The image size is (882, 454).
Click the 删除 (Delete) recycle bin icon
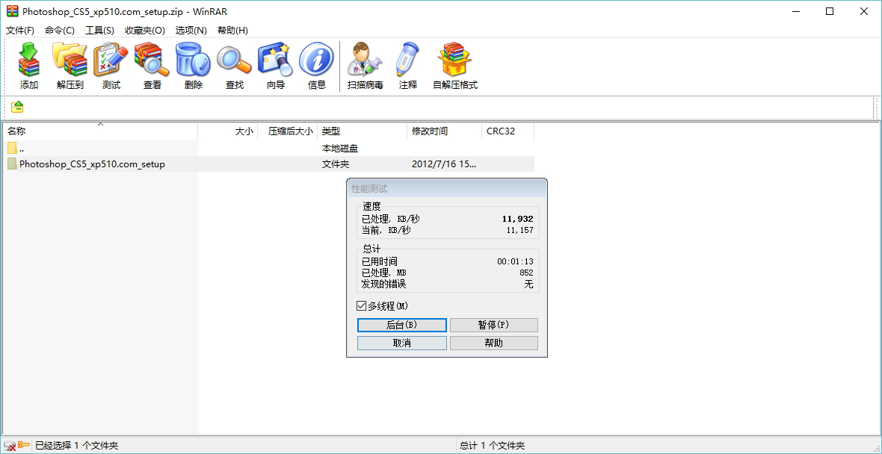(193, 66)
